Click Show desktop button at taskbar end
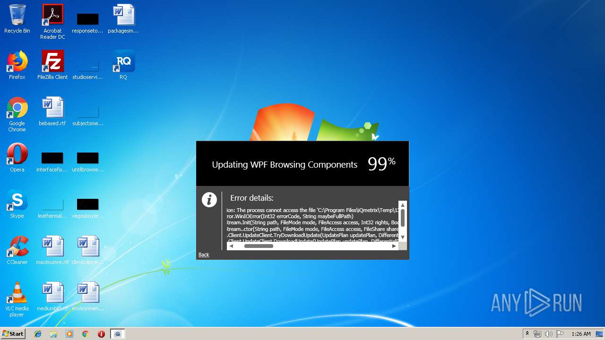605x340 pixels. tap(600, 334)
